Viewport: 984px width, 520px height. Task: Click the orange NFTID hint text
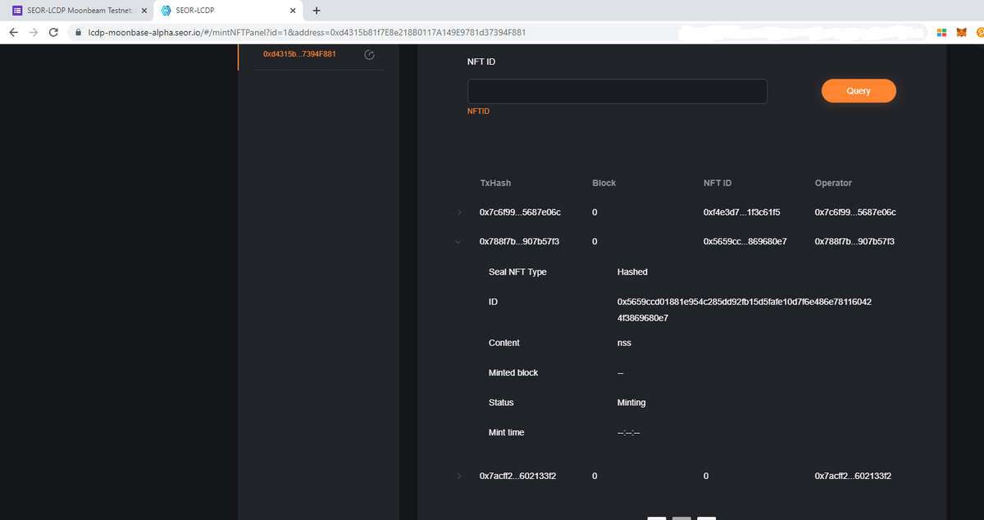(478, 111)
